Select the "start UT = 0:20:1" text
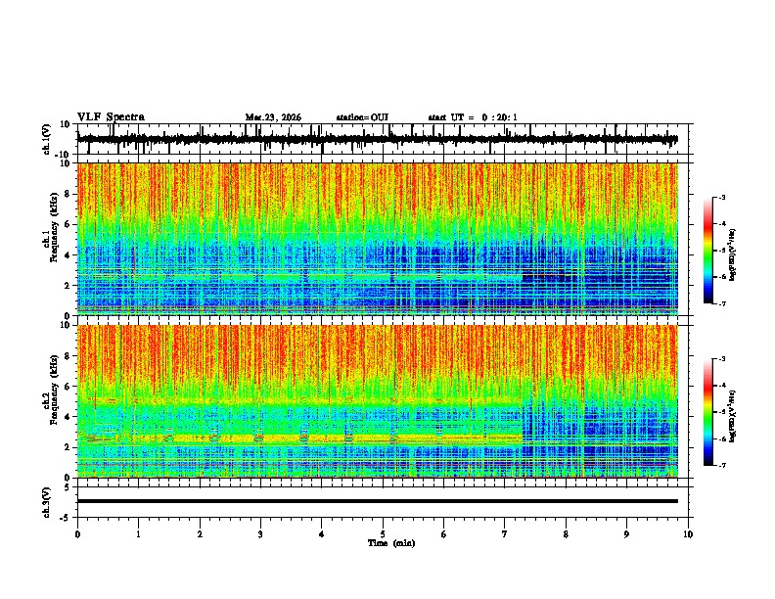Viewport: 775px width, 599px height. point(473,117)
